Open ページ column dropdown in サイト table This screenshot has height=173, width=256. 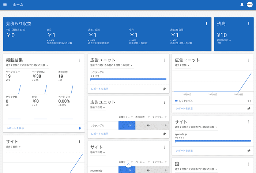(x=142, y=162)
